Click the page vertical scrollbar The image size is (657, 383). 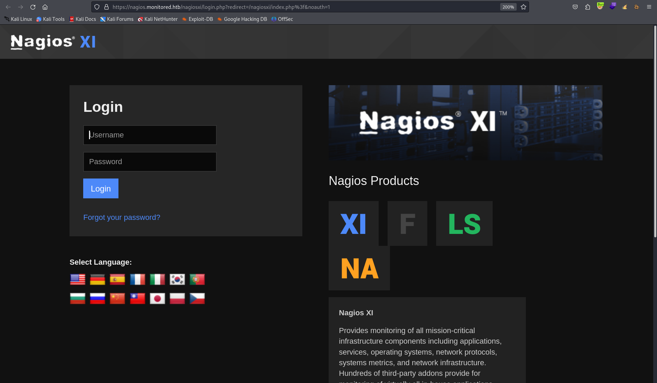(655, 132)
